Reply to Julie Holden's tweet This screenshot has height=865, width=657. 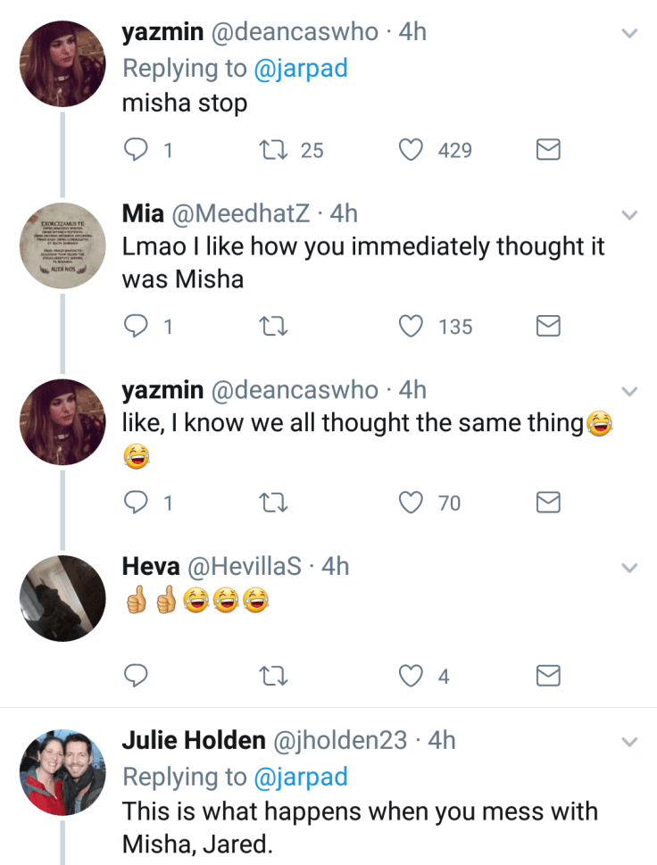click(x=137, y=860)
